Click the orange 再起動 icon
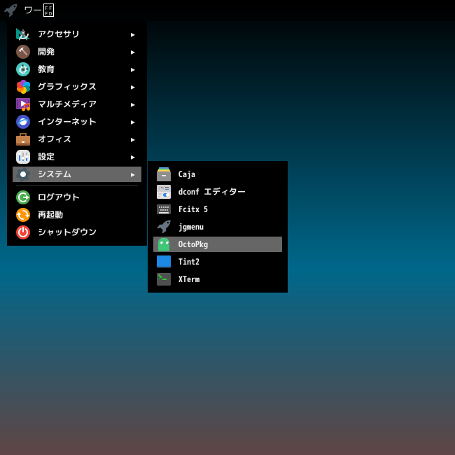 click(23, 215)
